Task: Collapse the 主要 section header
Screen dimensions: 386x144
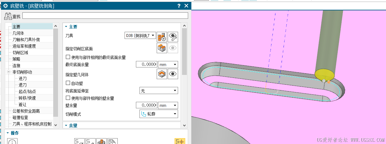Action: click(x=71, y=27)
